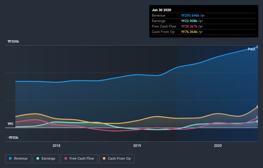This screenshot has height=168, width=263.
Task: Click the 2018 x-axis label
Action: 56,146
